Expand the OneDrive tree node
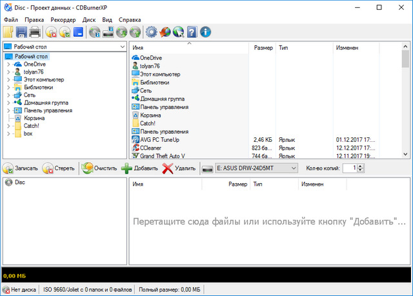Screen dimensions: 413x296 pos(8,64)
